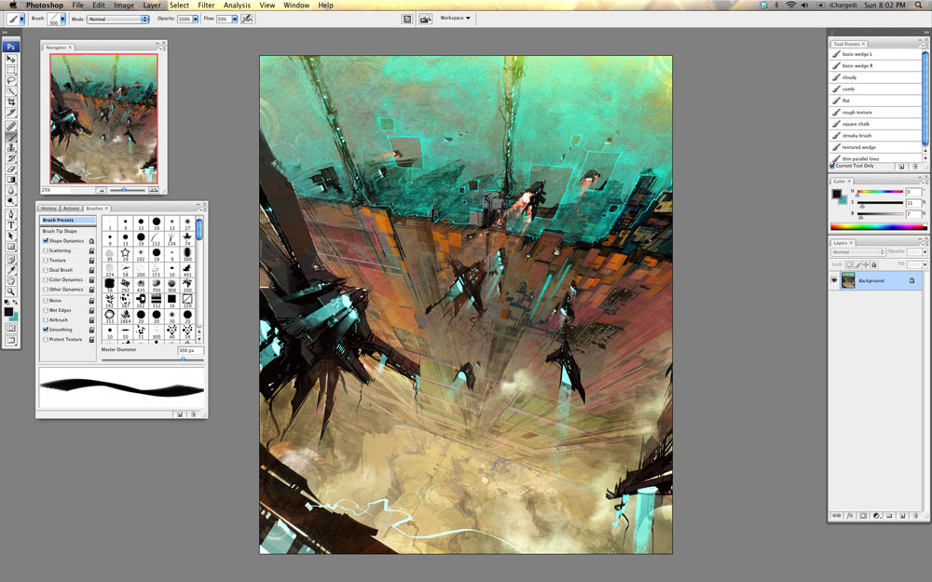Screen dimensions: 932x582
Task: Choose the Hand tool
Action: [x=10, y=281]
